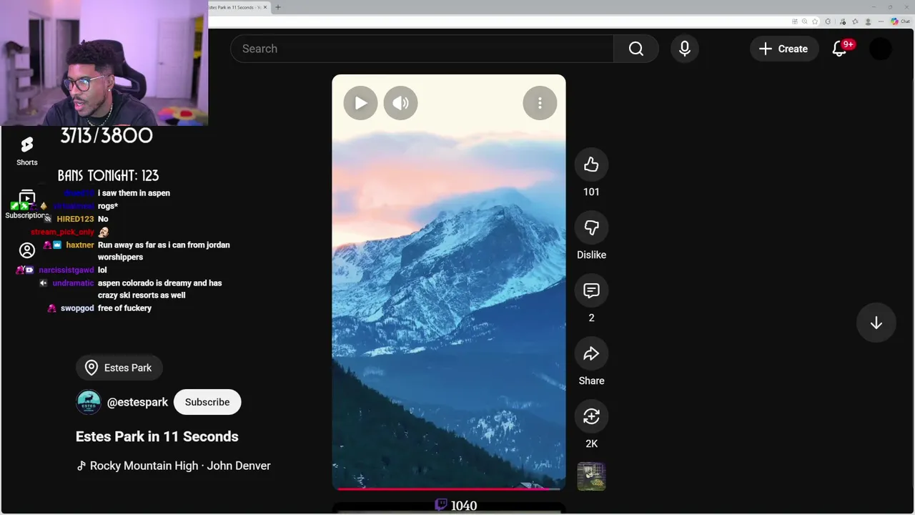Share the Estes Park short

coord(591,353)
